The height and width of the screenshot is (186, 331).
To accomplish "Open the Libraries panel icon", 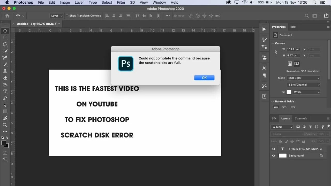I will click(264, 96).
